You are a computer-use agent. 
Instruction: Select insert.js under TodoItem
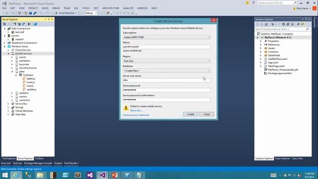31,82
